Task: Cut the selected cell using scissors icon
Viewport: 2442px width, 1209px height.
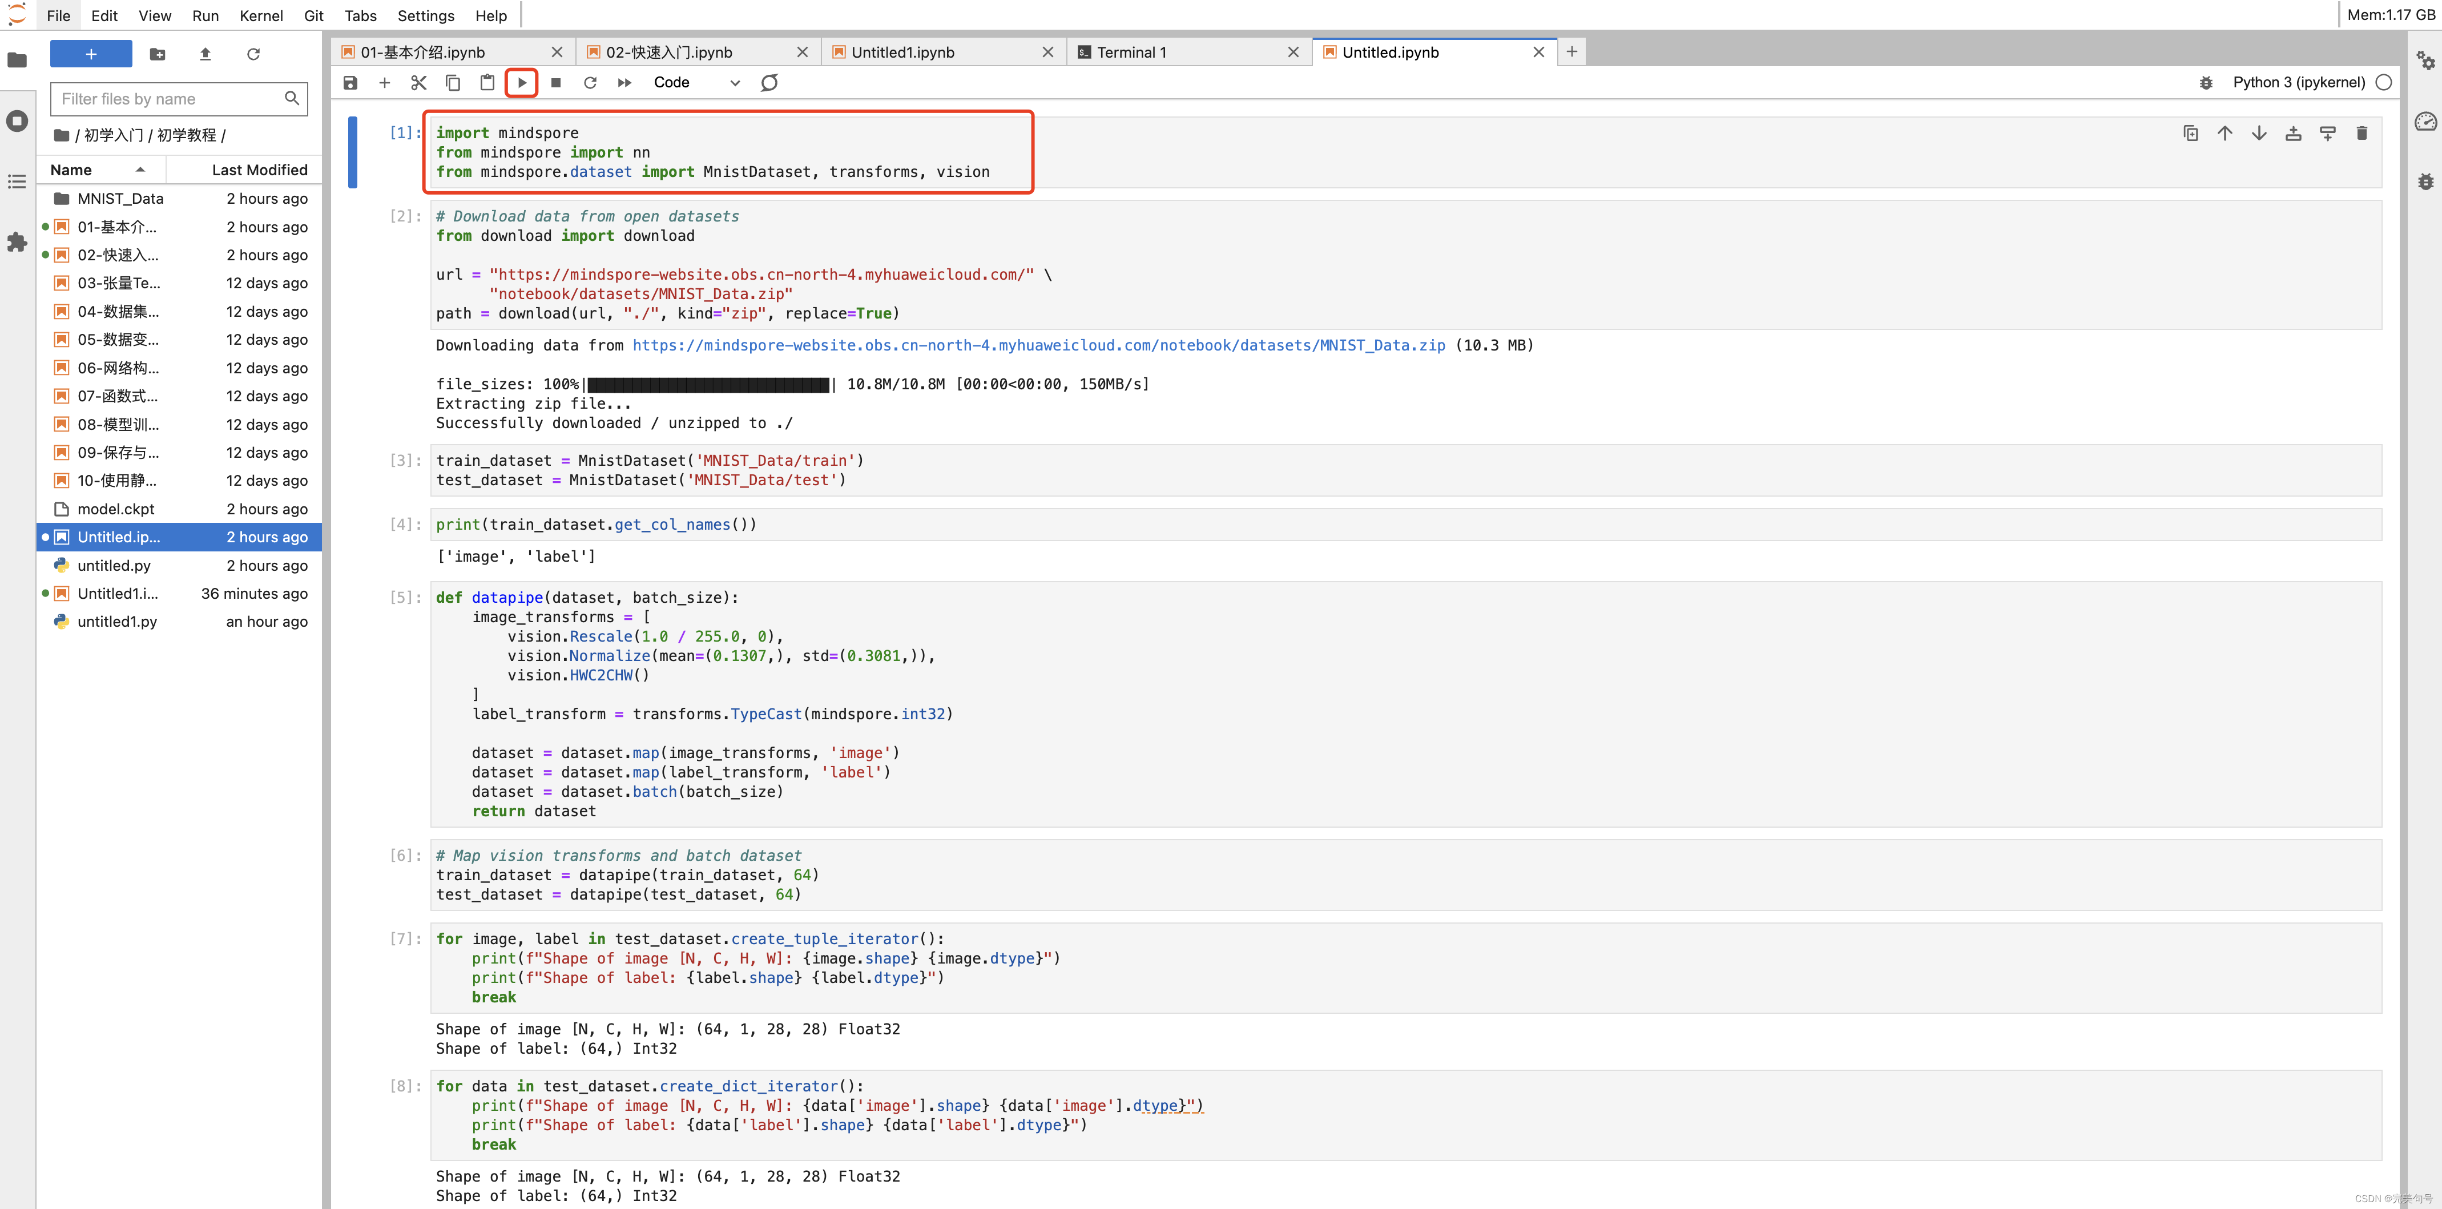Action: [x=419, y=83]
